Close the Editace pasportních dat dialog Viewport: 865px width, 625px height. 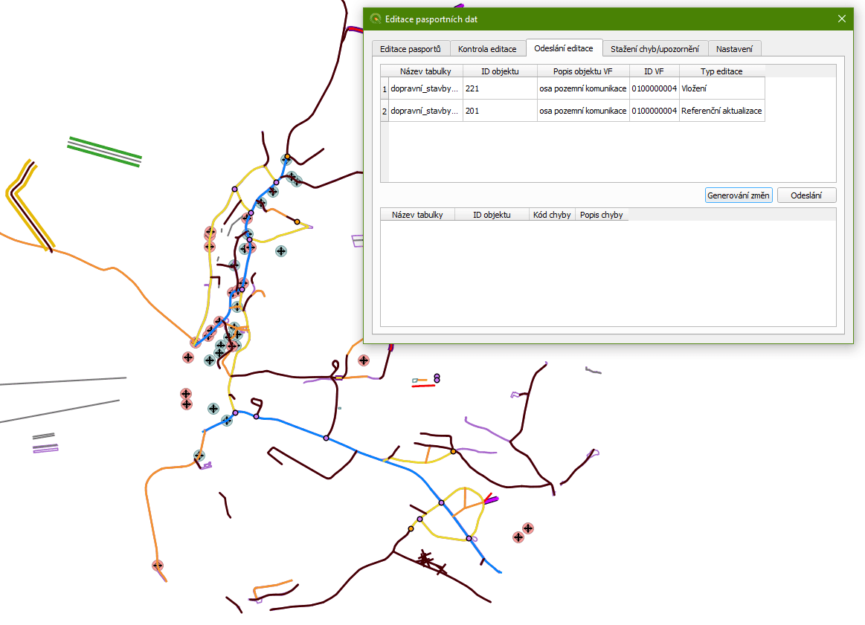coord(841,19)
